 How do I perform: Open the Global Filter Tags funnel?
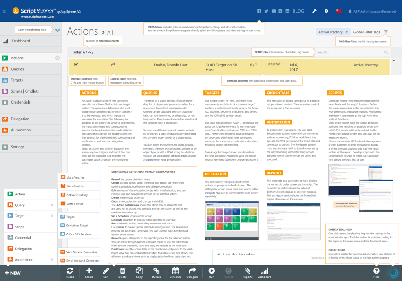click(386, 32)
